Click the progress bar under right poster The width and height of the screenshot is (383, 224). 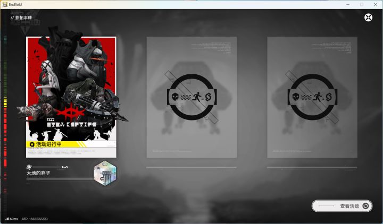click(x=312, y=167)
